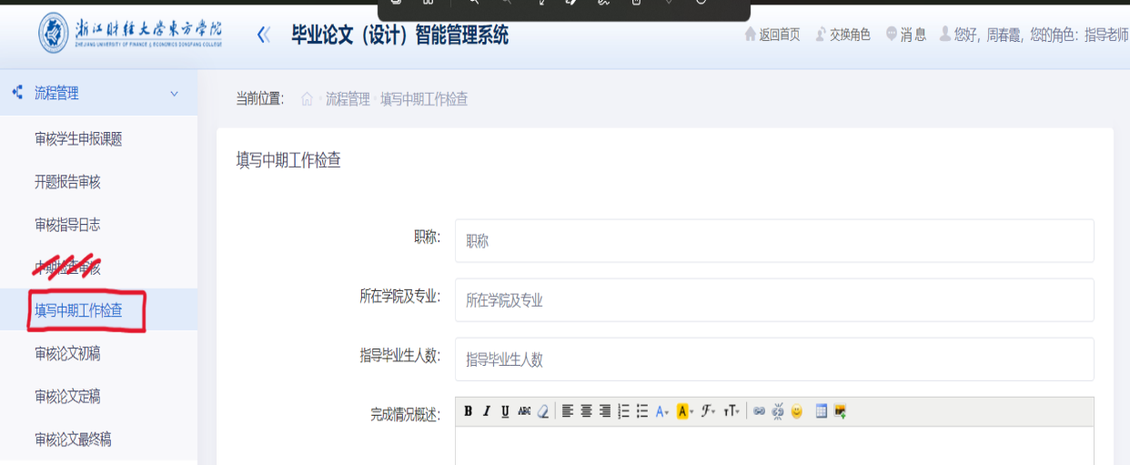The image size is (1130, 465).
Task: Select 开题报告审核 menu item
Action: (x=67, y=182)
